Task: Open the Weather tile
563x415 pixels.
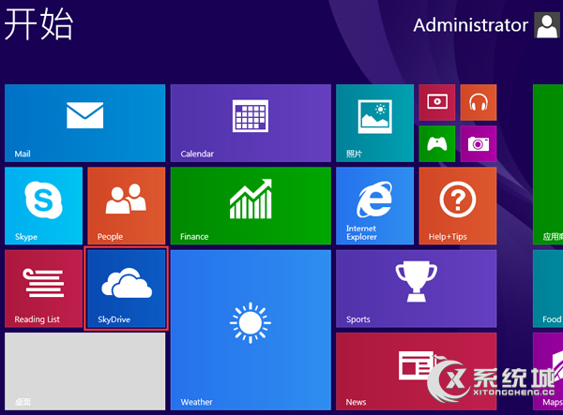Action: (251, 330)
